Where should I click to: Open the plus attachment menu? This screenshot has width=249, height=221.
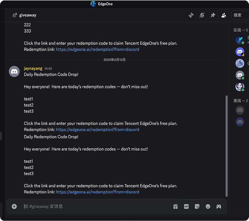point(14,206)
